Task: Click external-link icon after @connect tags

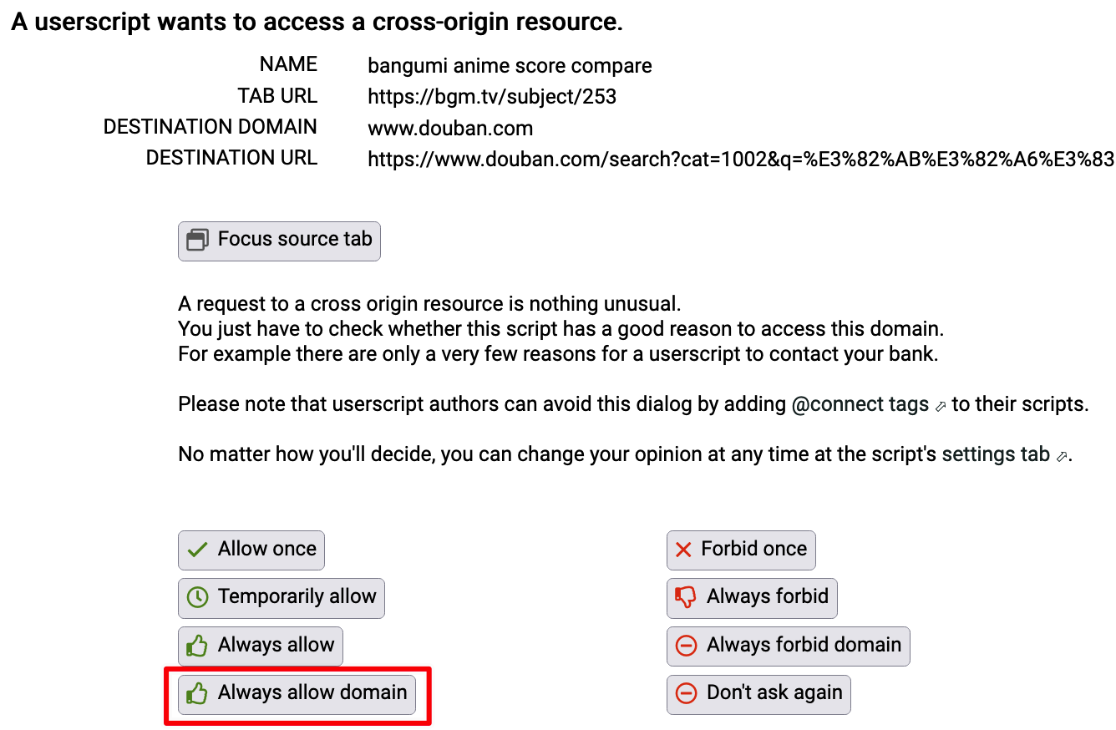Action: pos(941,407)
